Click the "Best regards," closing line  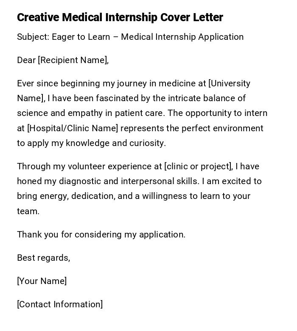pyautogui.click(x=43, y=258)
